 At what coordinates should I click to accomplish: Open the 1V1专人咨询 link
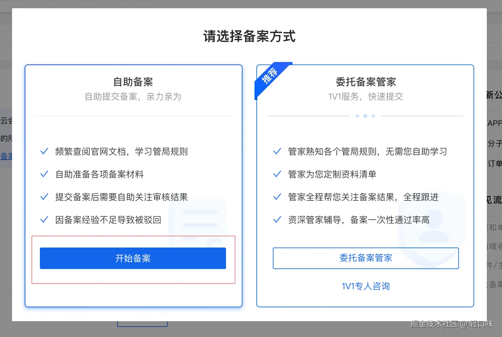pos(366,286)
